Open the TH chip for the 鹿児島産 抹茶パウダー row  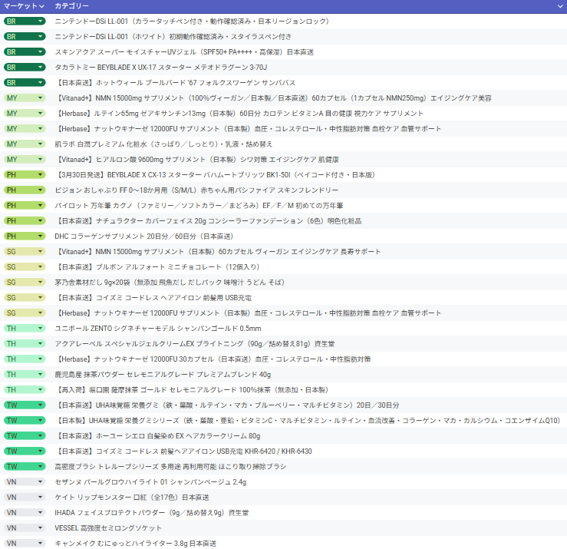tap(25, 374)
